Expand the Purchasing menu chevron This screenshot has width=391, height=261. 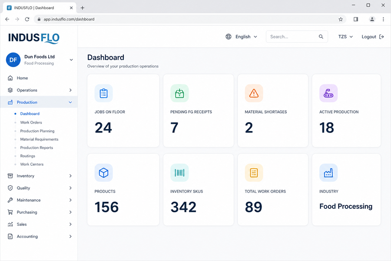point(70,212)
